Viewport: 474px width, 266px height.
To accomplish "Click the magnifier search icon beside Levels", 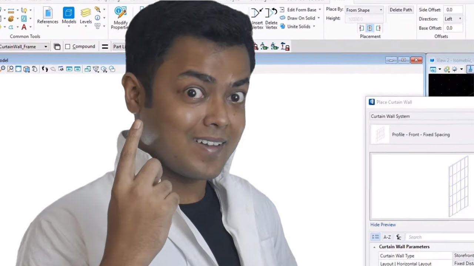I will pyautogui.click(x=97, y=10).
